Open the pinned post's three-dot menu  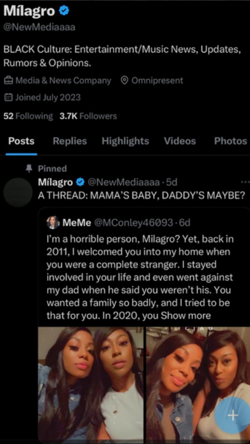[245, 182]
